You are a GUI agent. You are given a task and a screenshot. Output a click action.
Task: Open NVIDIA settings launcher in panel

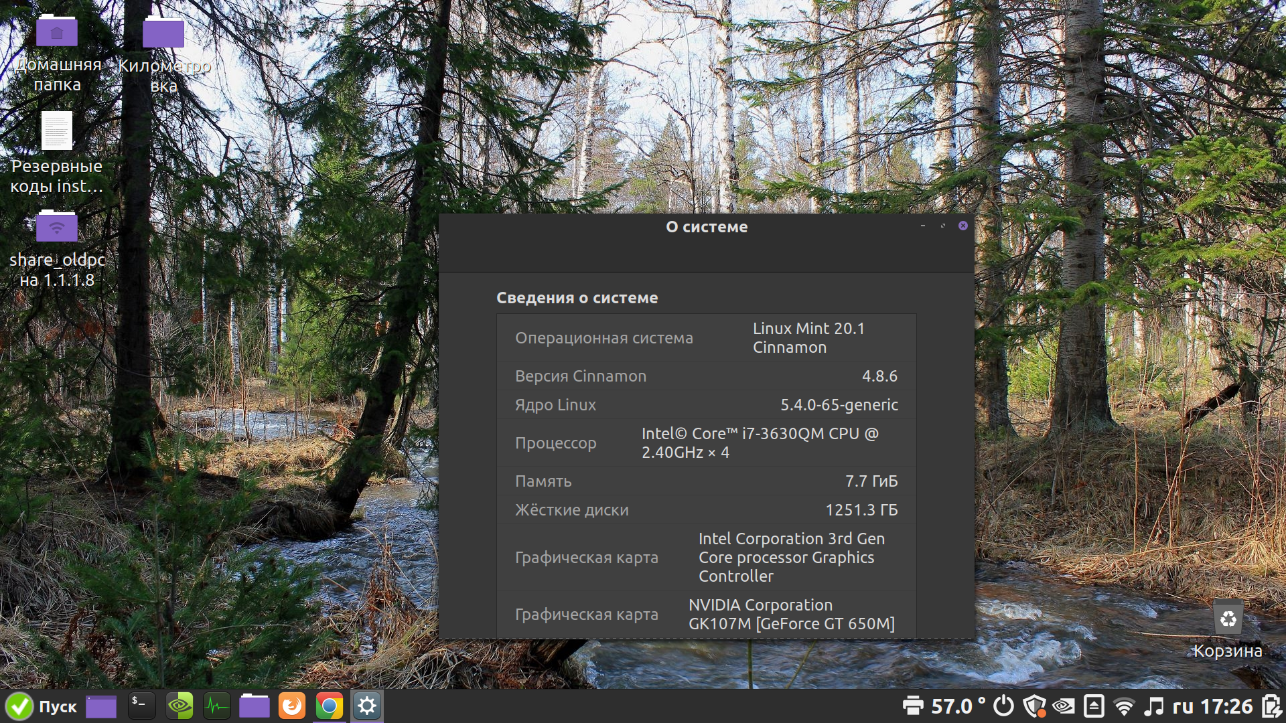point(180,706)
